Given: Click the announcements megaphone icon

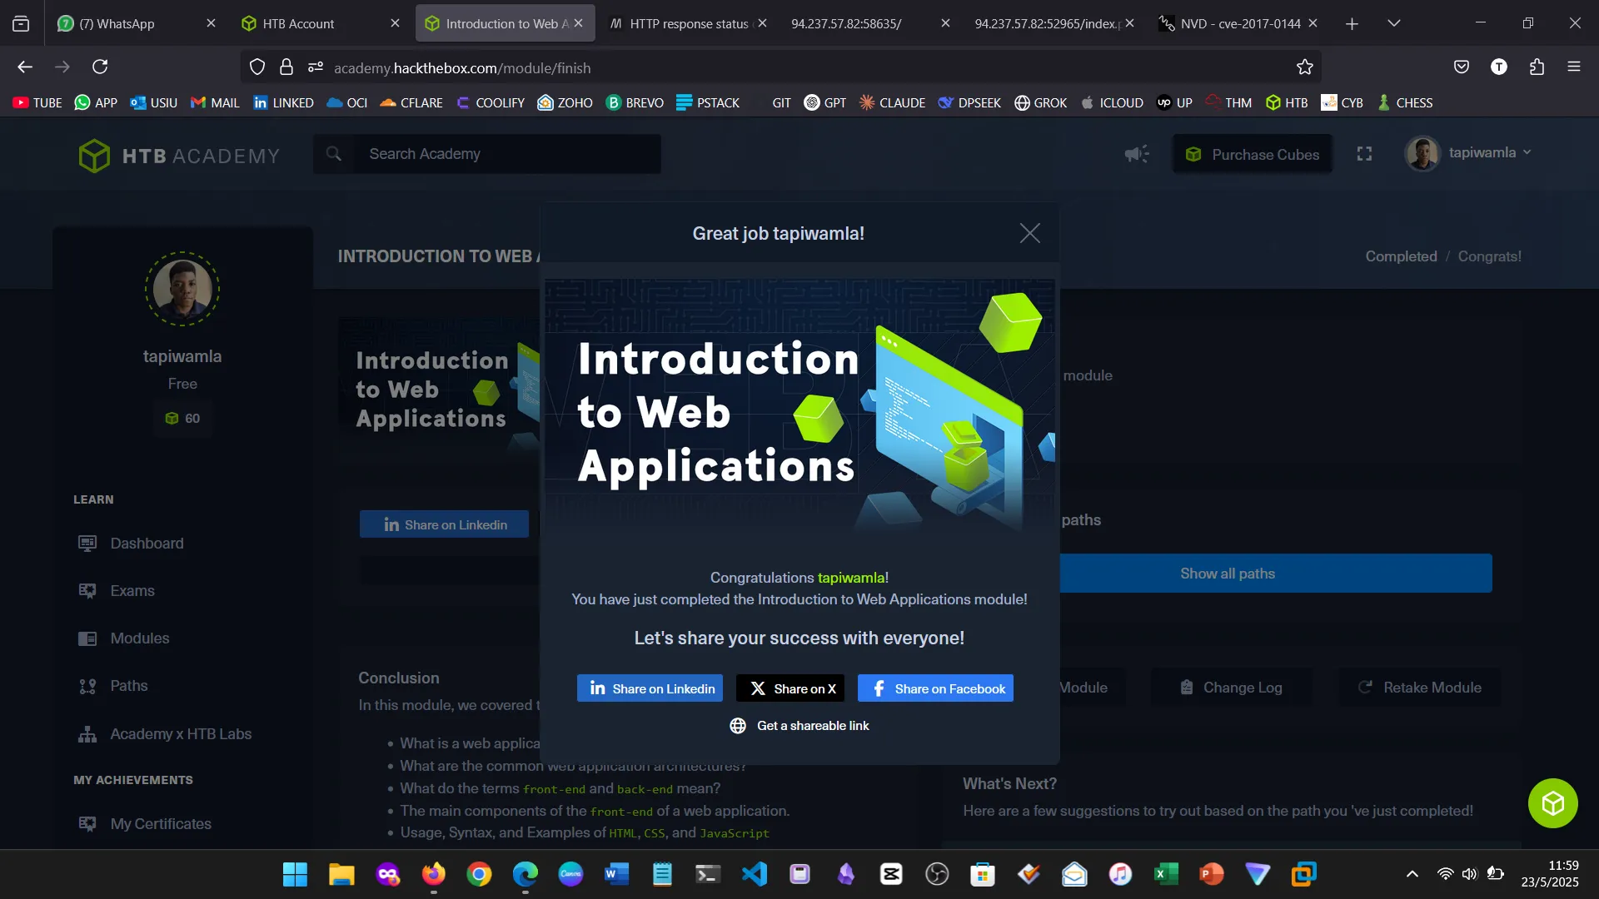Looking at the screenshot, I should (1136, 154).
